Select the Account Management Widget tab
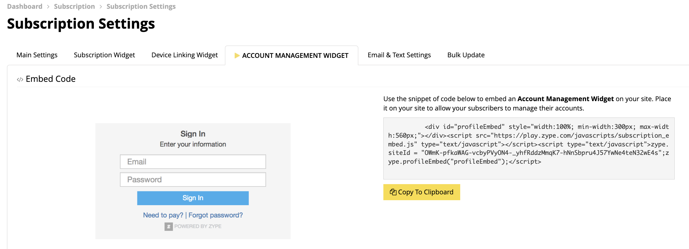The width and height of the screenshot is (689, 249). (x=292, y=56)
